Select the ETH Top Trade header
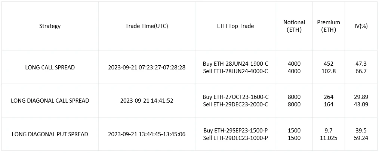 click(235, 26)
